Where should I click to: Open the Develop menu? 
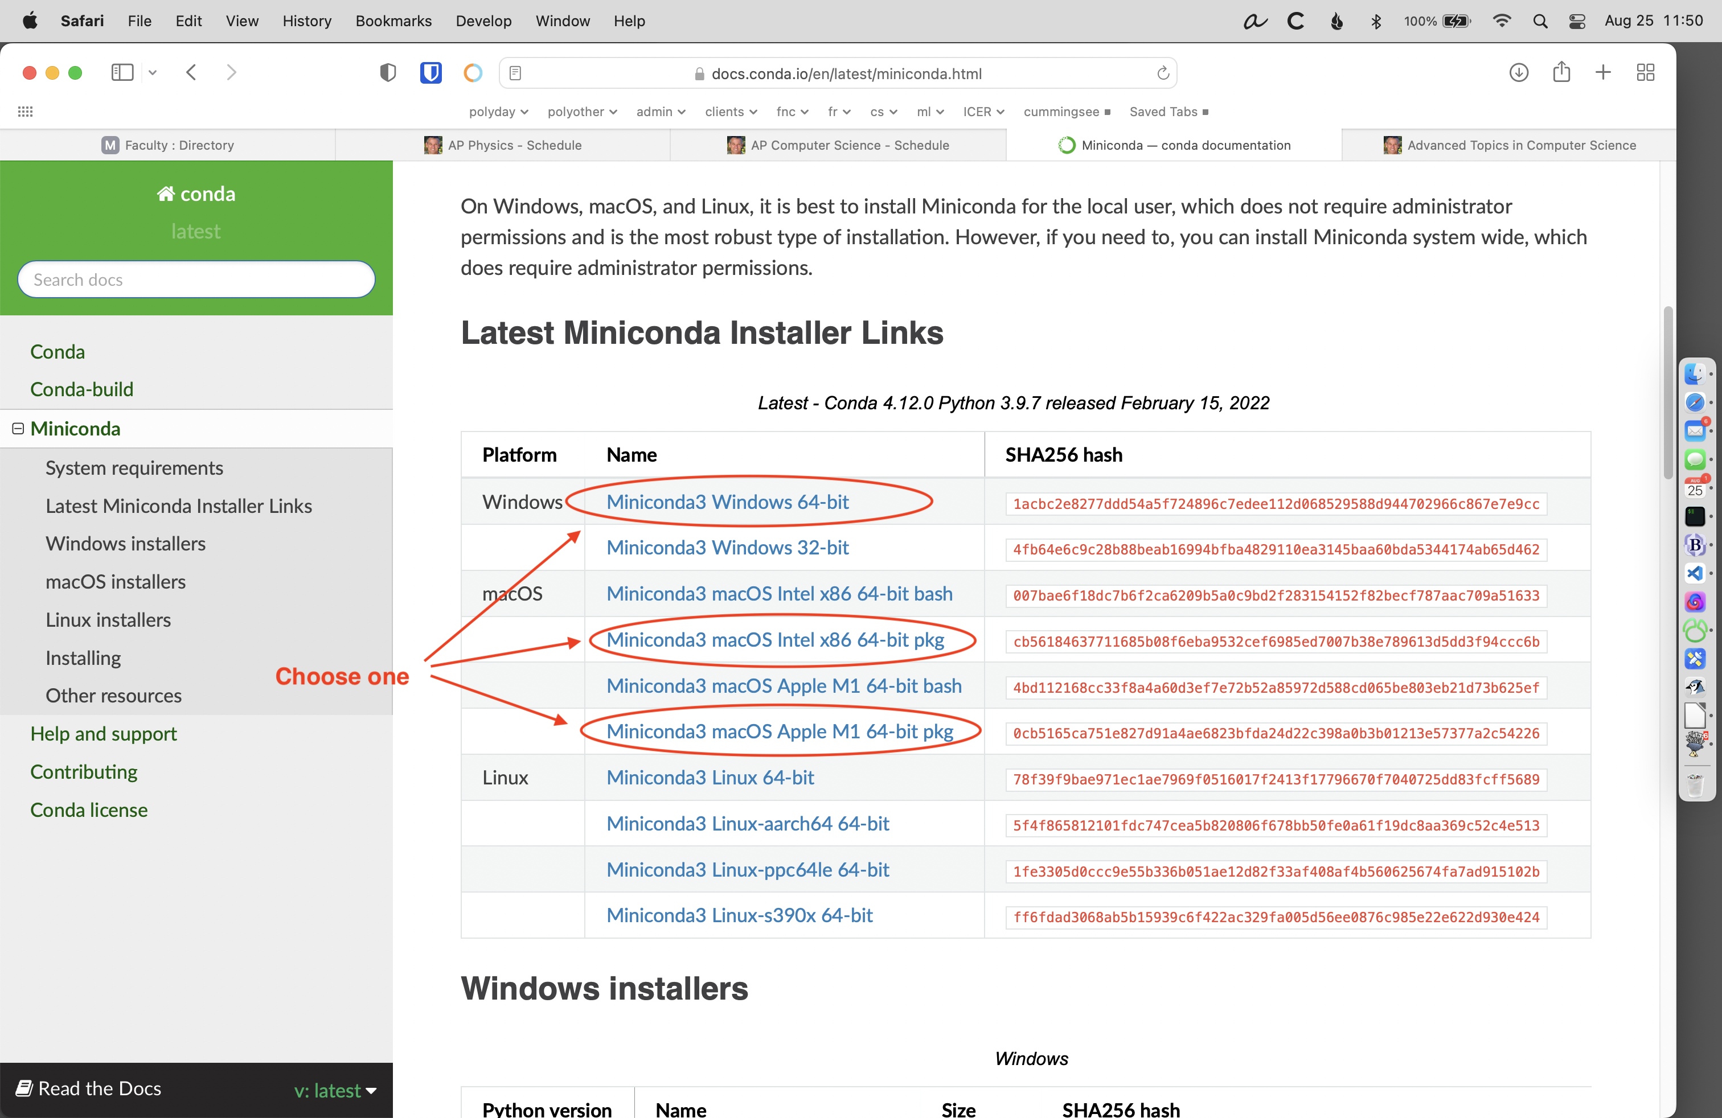pos(483,21)
